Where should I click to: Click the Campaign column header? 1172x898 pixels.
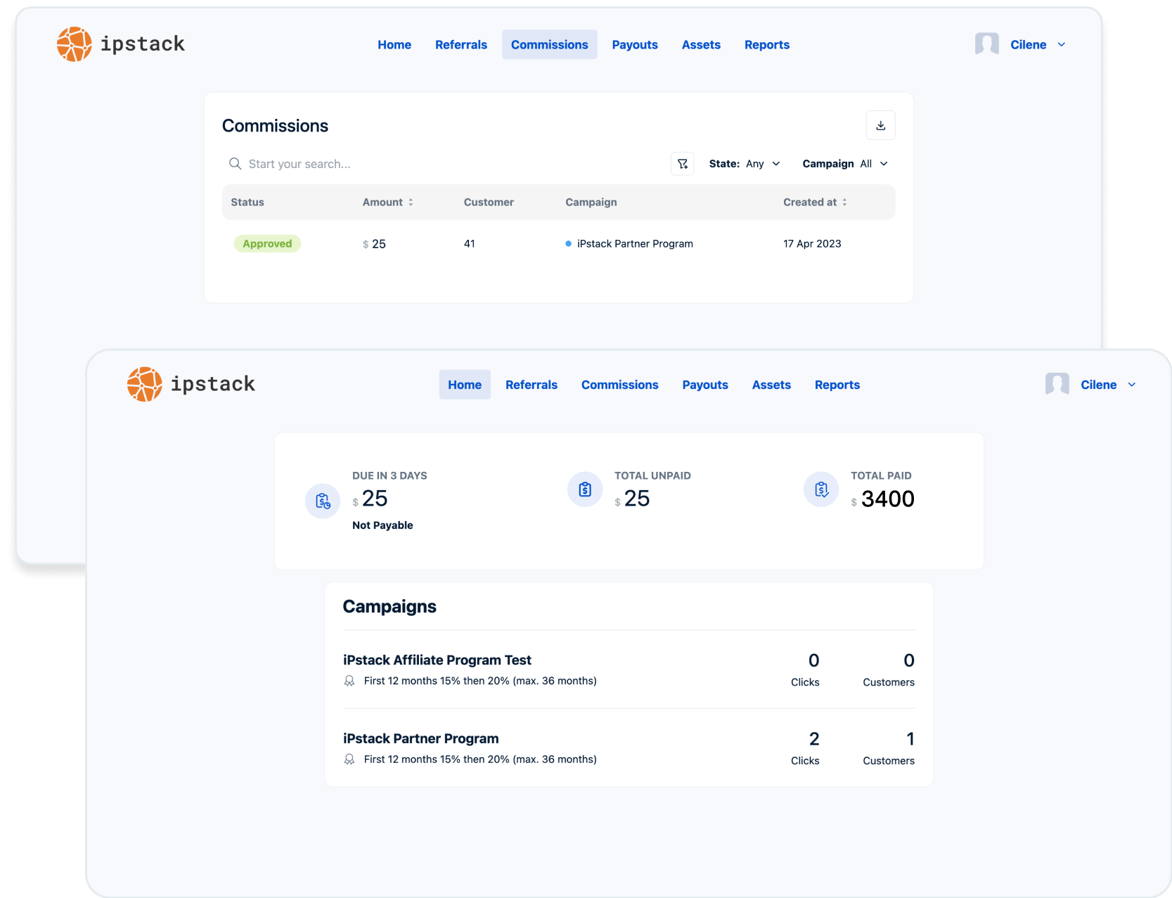[x=591, y=203]
